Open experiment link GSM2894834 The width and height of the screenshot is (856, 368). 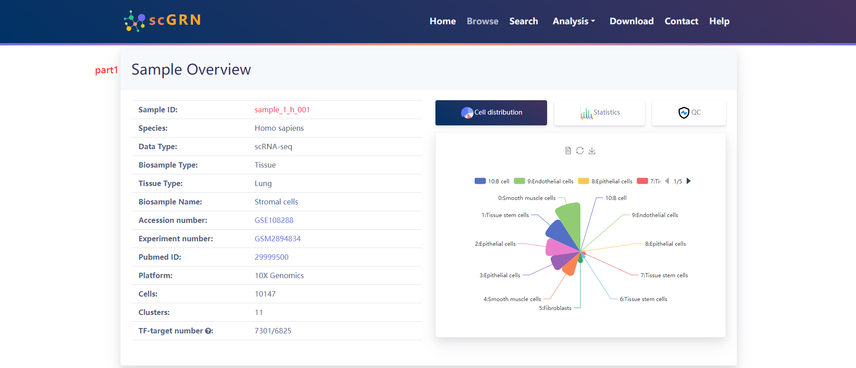click(277, 239)
